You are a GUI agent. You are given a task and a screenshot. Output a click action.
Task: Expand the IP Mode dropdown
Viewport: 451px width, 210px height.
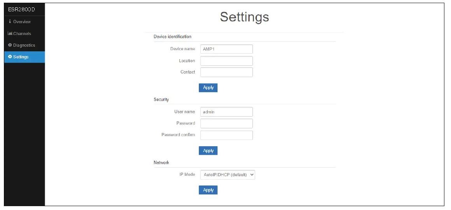pos(228,175)
